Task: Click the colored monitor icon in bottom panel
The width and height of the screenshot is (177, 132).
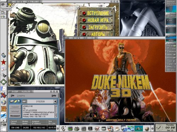Action: [x=70, y=128]
